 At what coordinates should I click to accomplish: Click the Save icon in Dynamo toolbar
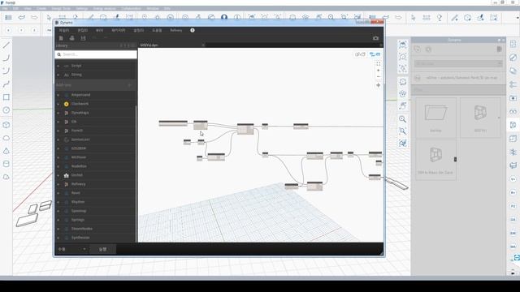click(83, 38)
